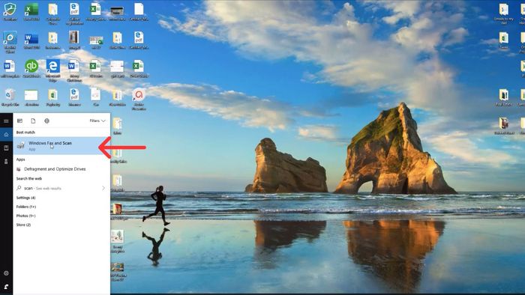Select the Adobe Acrobat desktop shortcut
Screen dimensions: 525x295
(139, 99)
